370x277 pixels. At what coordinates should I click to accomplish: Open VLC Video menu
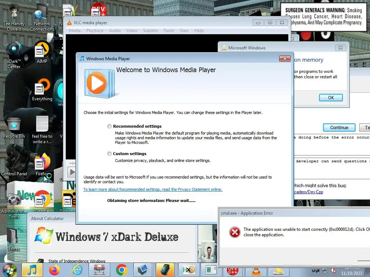click(132, 31)
